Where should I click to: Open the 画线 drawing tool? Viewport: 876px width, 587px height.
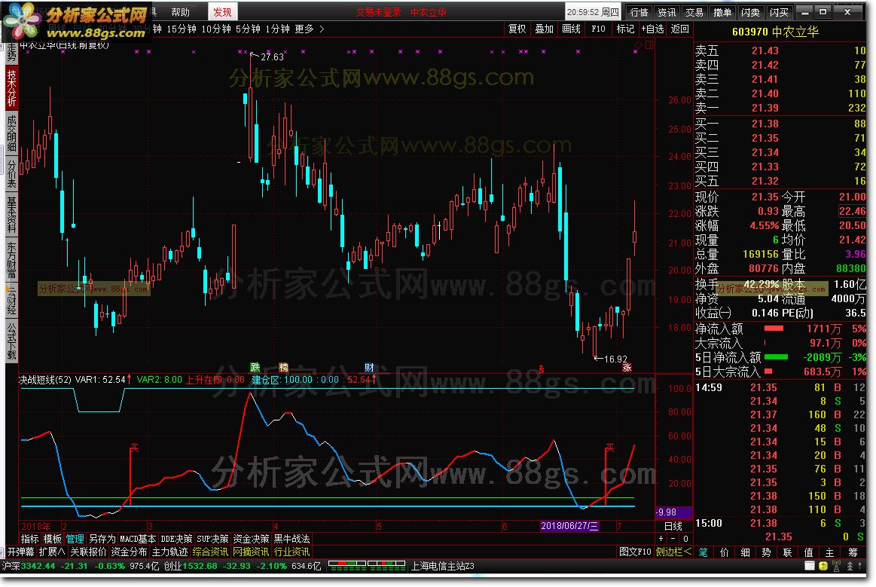(x=571, y=29)
